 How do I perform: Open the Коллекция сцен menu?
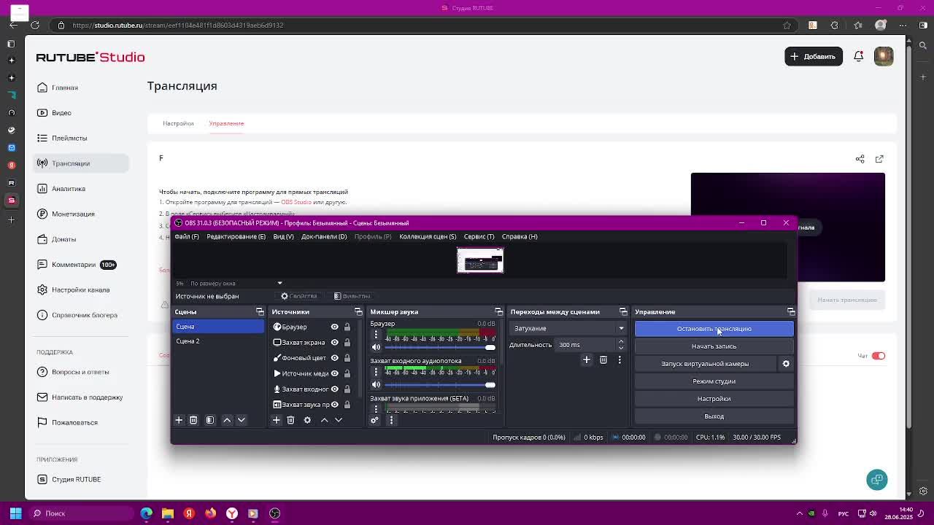click(x=428, y=236)
